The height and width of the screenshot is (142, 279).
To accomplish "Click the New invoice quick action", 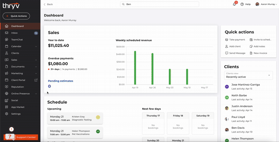I will pyautogui.click(x=258, y=53).
